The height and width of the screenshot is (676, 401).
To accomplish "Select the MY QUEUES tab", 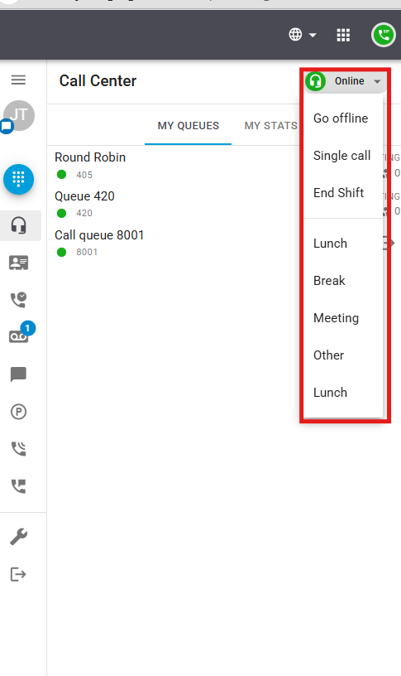I will [188, 125].
